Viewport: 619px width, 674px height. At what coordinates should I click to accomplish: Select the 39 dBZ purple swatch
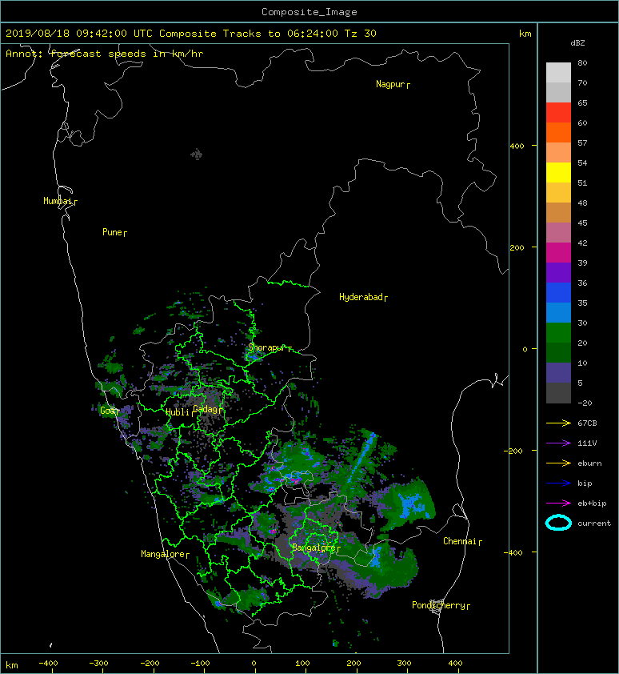coord(558,272)
